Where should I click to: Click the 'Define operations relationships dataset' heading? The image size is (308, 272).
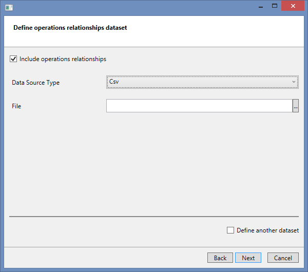click(x=70, y=28)
